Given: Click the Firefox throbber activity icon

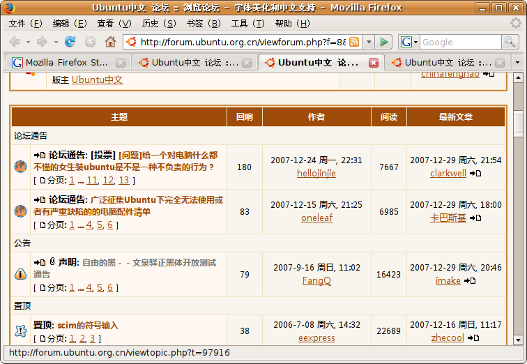Looking at the screenshot, I should coord(515,23).
